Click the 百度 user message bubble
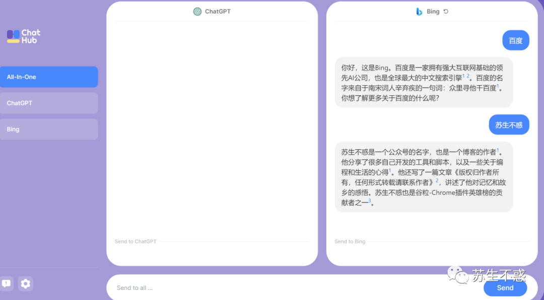544x300 pixels. [x=516, y=40]
